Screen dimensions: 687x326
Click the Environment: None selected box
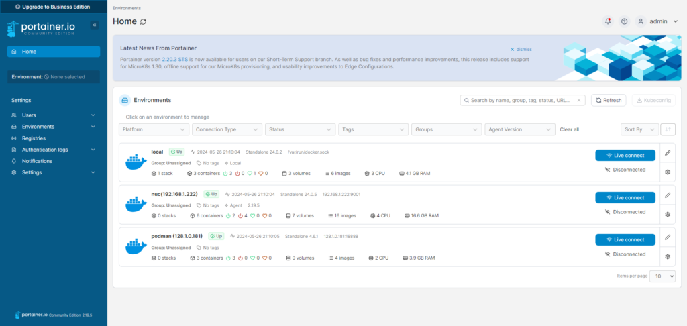[x=54, y=76]
